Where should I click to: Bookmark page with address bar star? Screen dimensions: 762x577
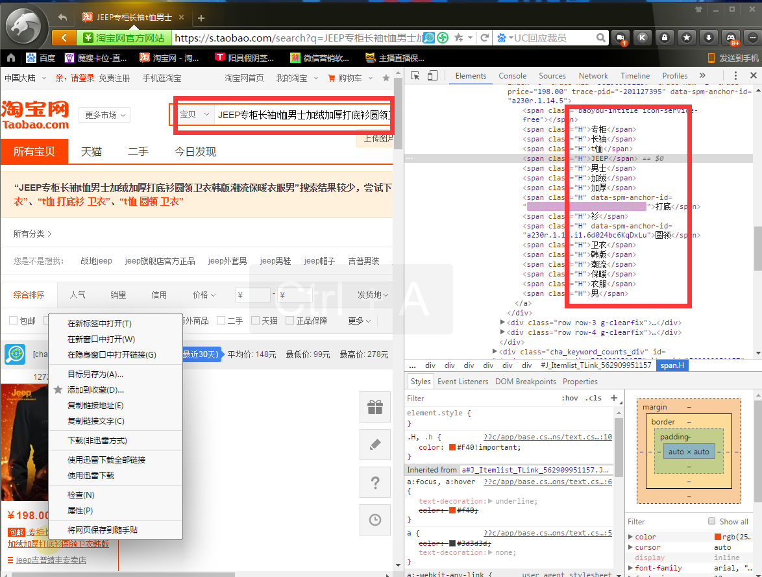point(458,38)
